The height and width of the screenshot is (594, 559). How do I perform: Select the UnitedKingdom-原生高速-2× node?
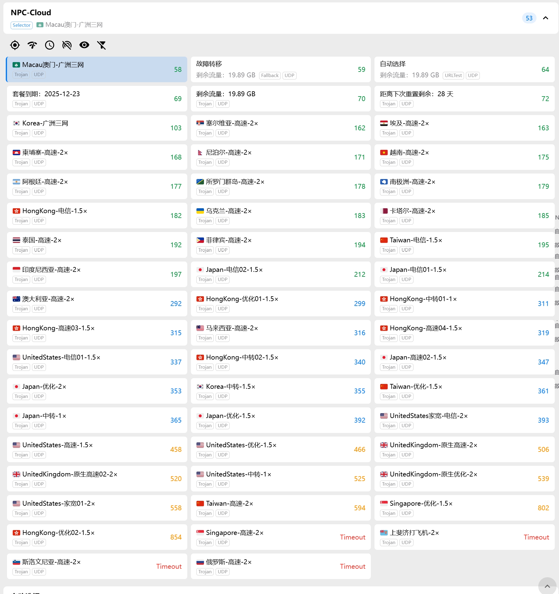pos(464,449)
